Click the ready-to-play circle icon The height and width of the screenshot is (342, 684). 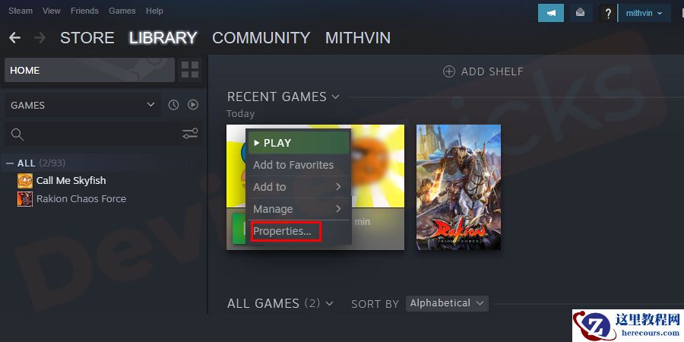pyautogui.click(x=193, y=105)
